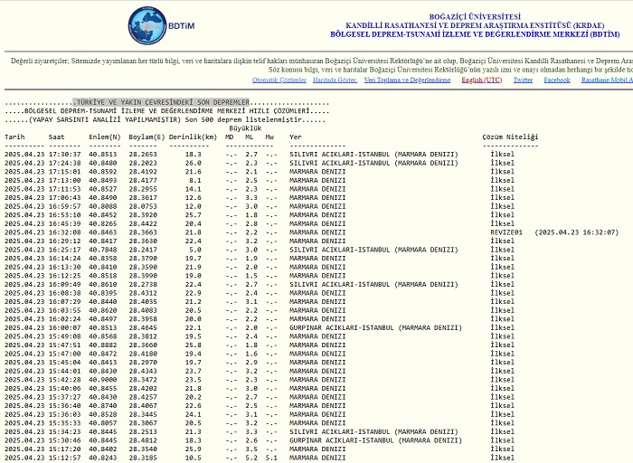
Task: Click the Yer column header
Action: [296, 137]
